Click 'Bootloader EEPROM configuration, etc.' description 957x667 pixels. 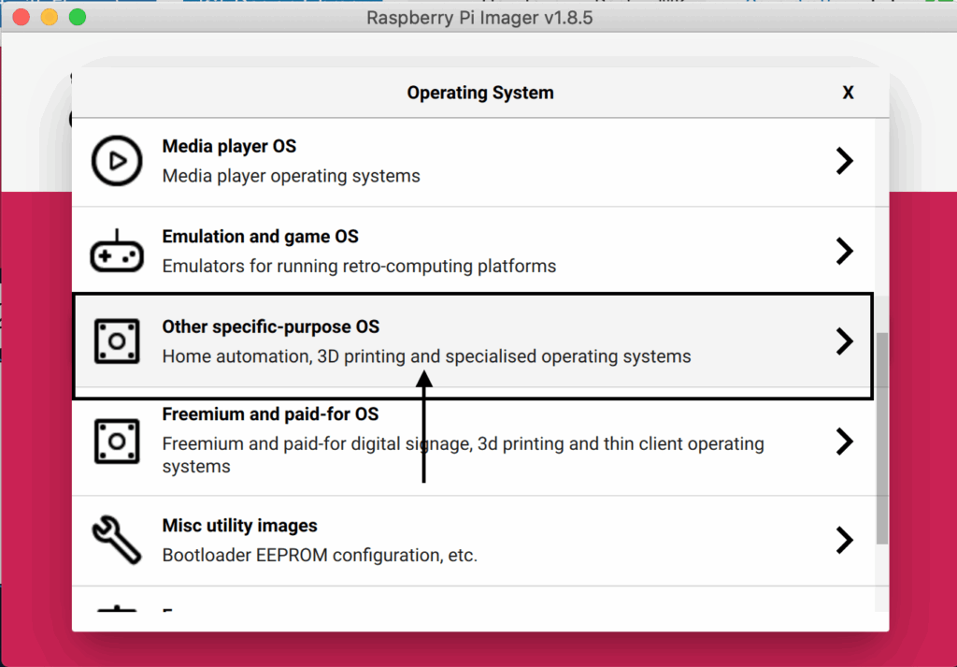[x=320, y=556]
